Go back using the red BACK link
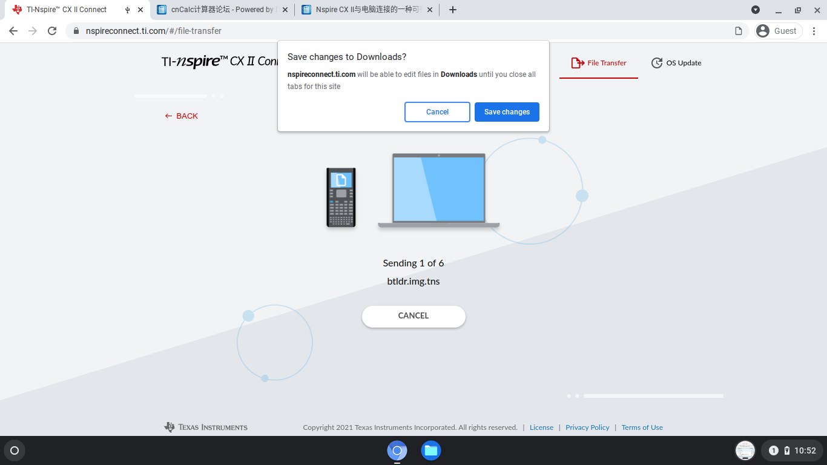 [182, 116]
